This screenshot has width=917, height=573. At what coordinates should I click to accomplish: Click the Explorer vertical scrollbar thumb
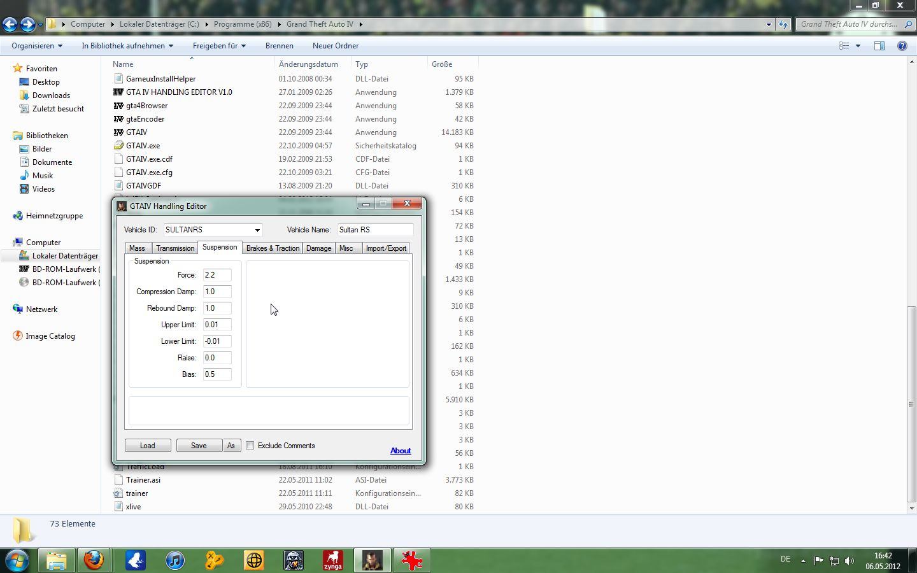click(911, 404)
